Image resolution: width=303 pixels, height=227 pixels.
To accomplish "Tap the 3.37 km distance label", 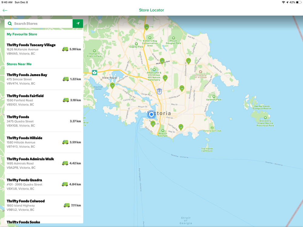I will tap(75, 121).
